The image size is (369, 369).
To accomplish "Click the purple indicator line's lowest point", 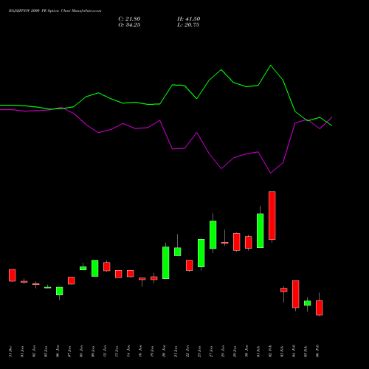I will 271,173.
